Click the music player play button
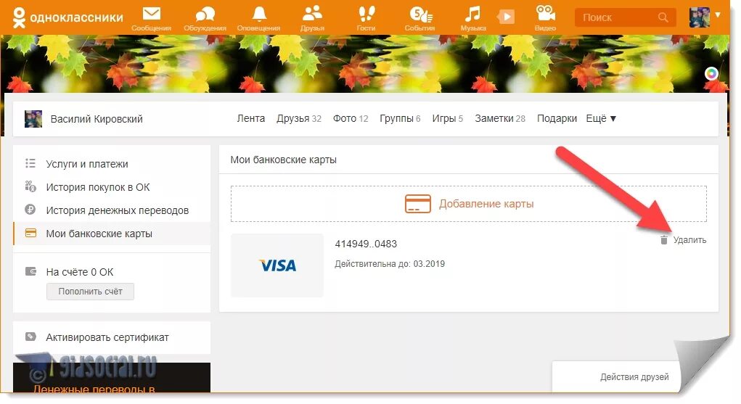Image resolution: width=741 pixels, height=404 pixels. (x=506, y=17)
